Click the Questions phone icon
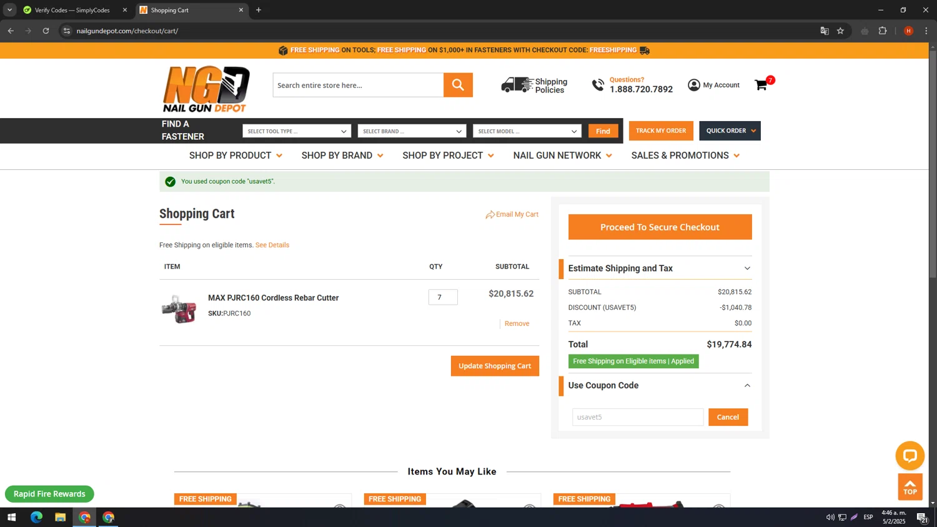This screenshot has width=937, height=527. (x=598, y=85)
